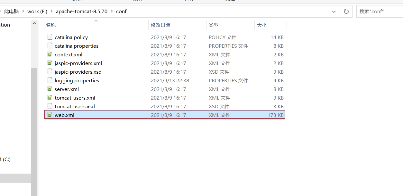Click the (C:) drive in navigation pane

pos(5,159)
